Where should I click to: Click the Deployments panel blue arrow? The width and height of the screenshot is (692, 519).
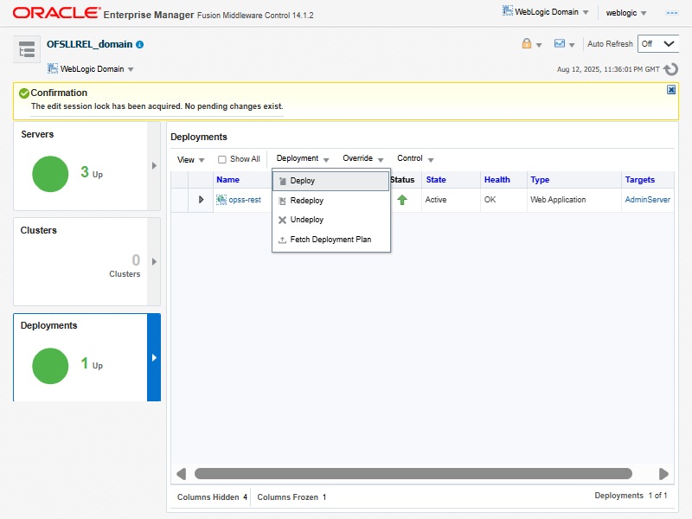[154, 357]
